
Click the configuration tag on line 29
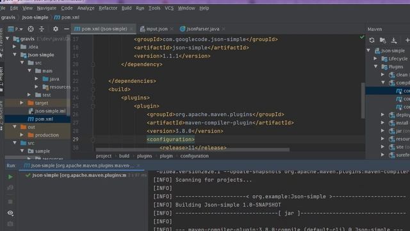170,139
